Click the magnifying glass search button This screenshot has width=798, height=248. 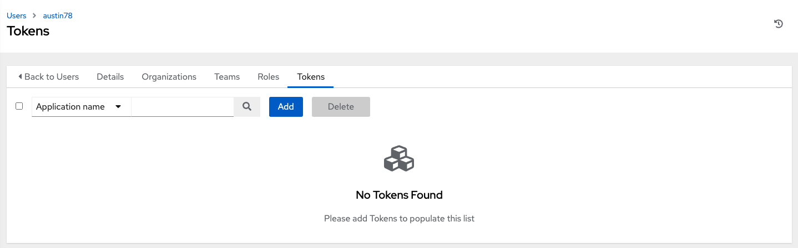point(247,107)
